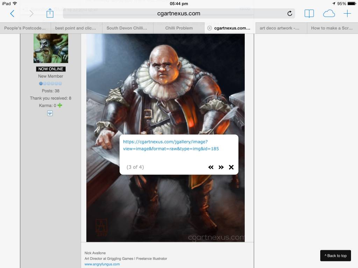Tap the cgartnexus.com address bar
This screenshot has width=358, height=268.
point(179,14)
